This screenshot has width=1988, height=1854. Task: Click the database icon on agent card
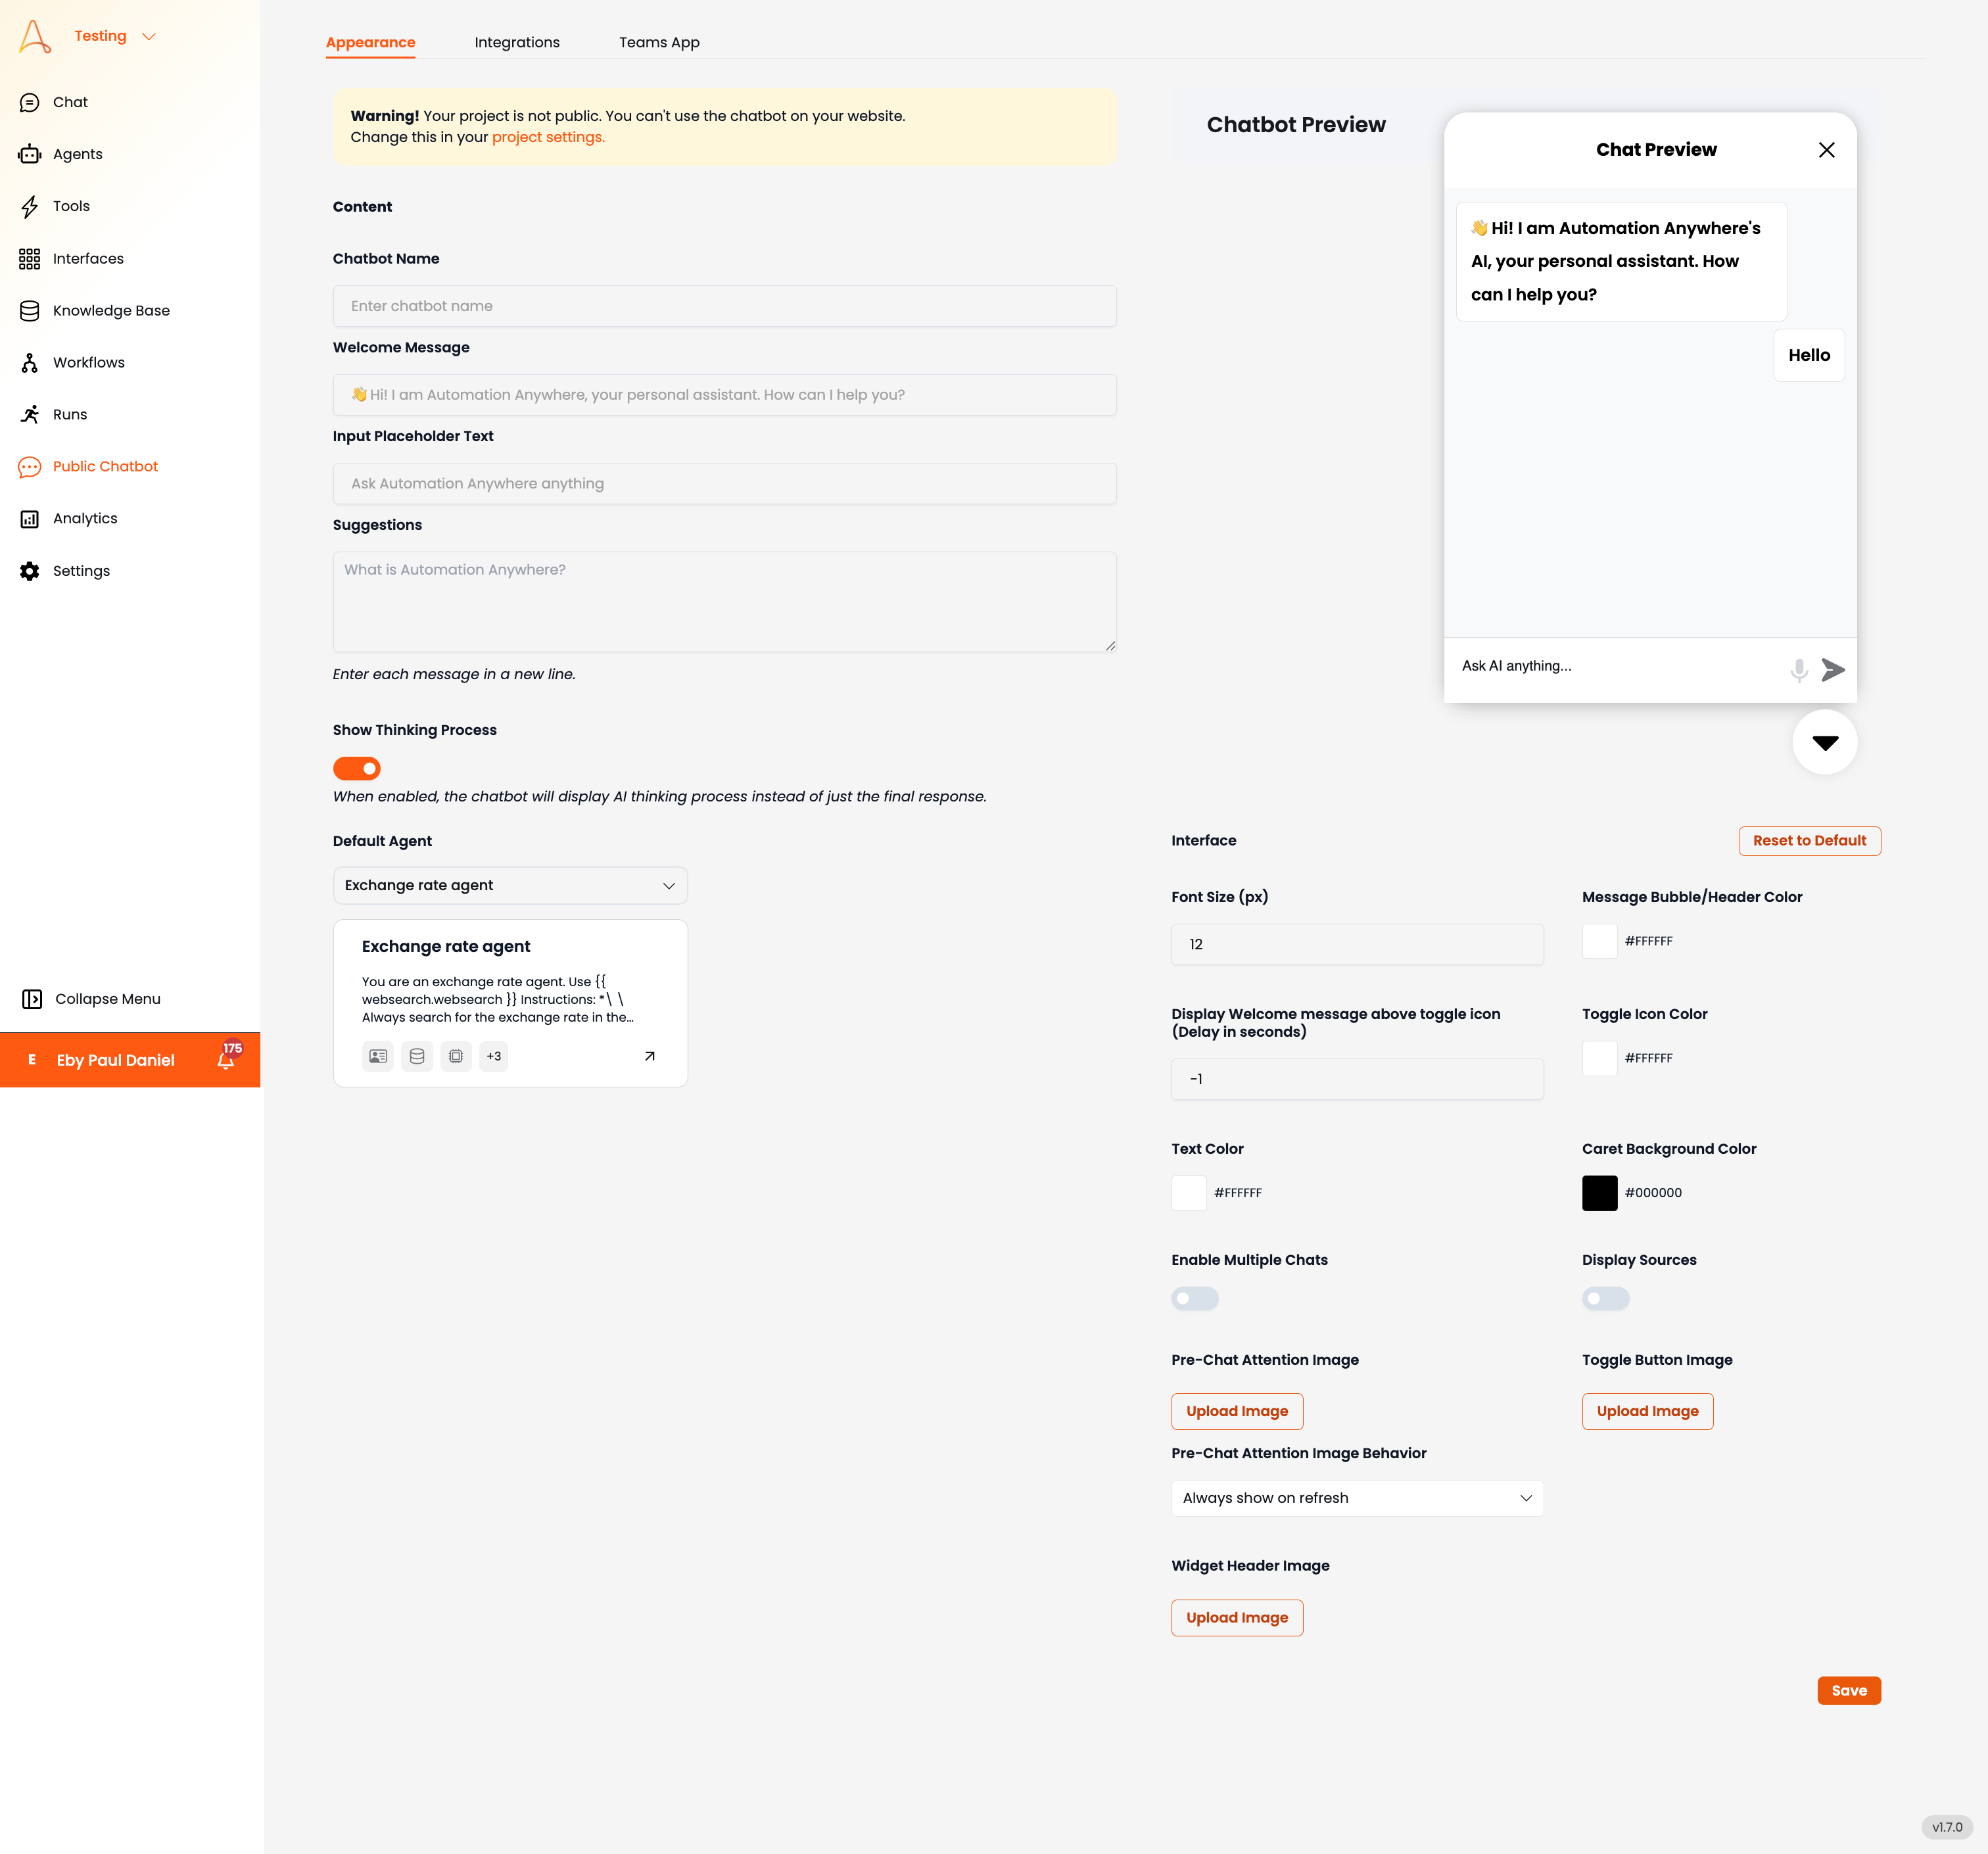pyautogui.click(x=417, y=1056)
